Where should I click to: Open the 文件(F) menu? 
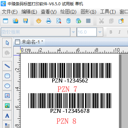pyautogui.click(x=10, y=12)
